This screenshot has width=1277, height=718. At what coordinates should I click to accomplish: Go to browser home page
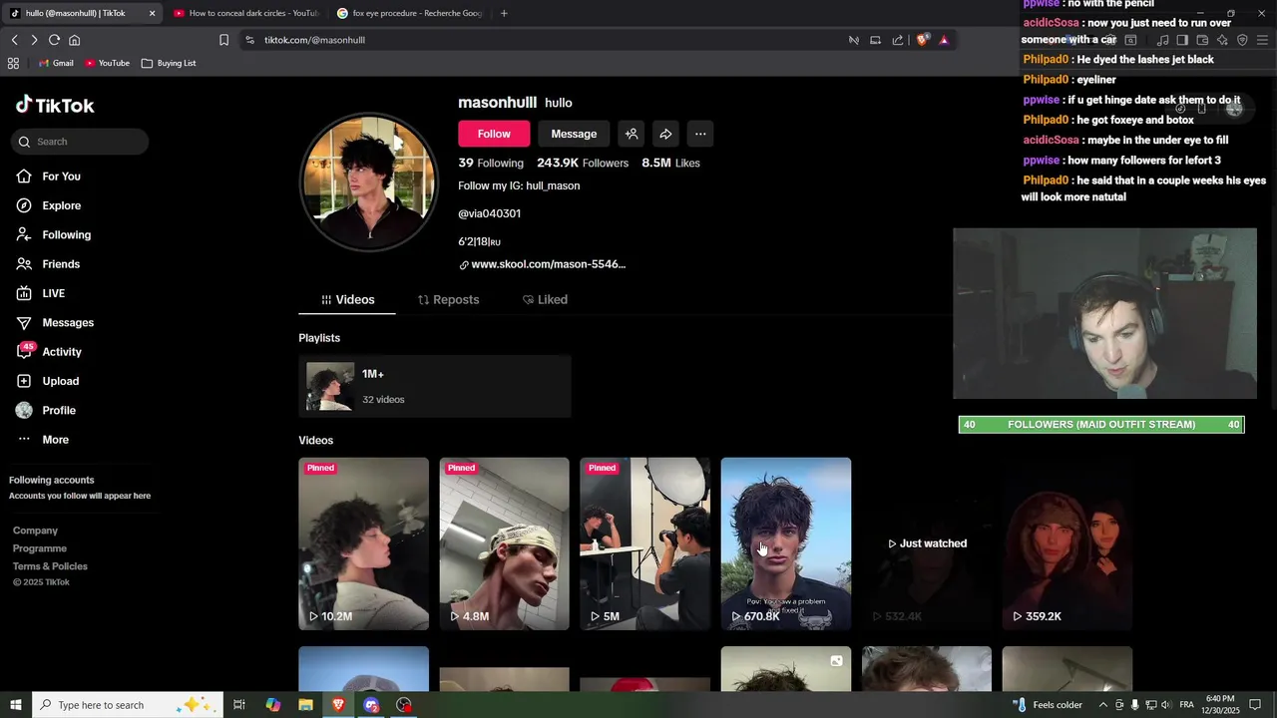tap(74, 40)
